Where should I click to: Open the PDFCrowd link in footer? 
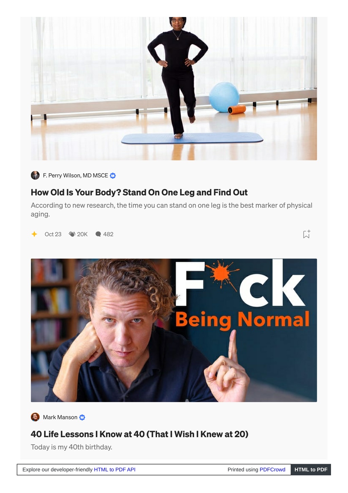point(273,470)
